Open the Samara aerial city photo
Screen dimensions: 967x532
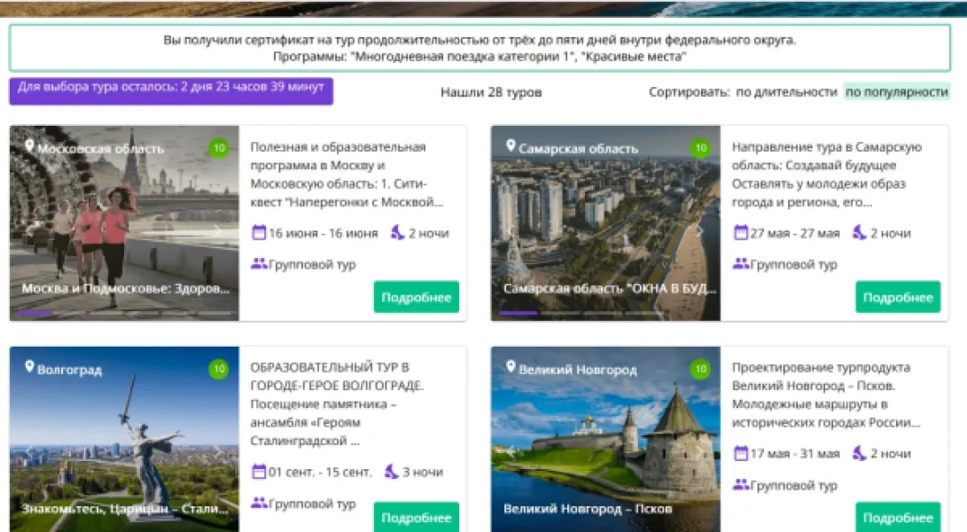605,223
